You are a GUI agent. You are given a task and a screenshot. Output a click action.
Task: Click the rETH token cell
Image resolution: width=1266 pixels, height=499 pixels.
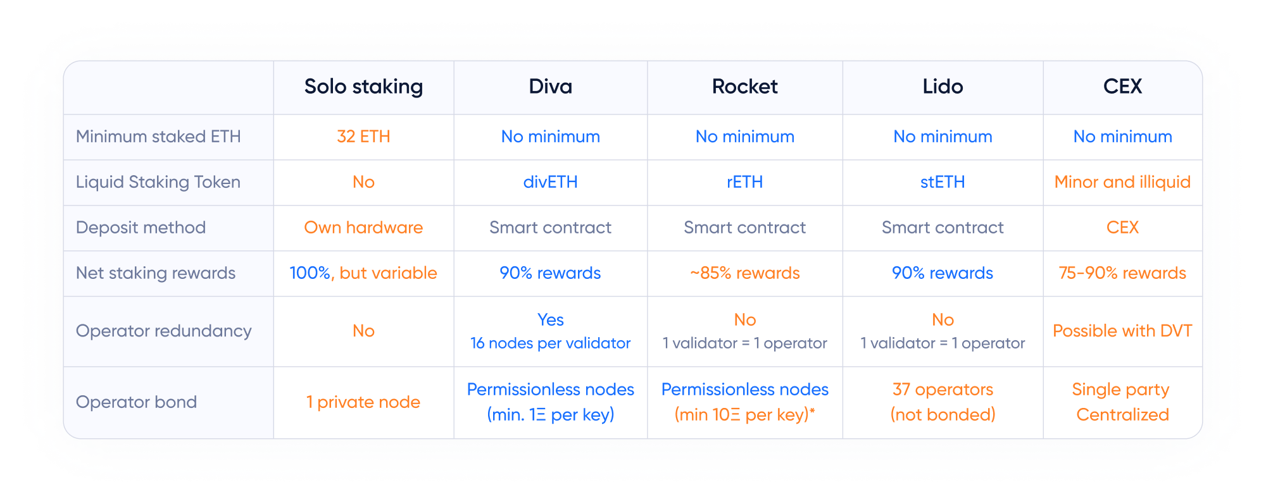coord(744,182)
